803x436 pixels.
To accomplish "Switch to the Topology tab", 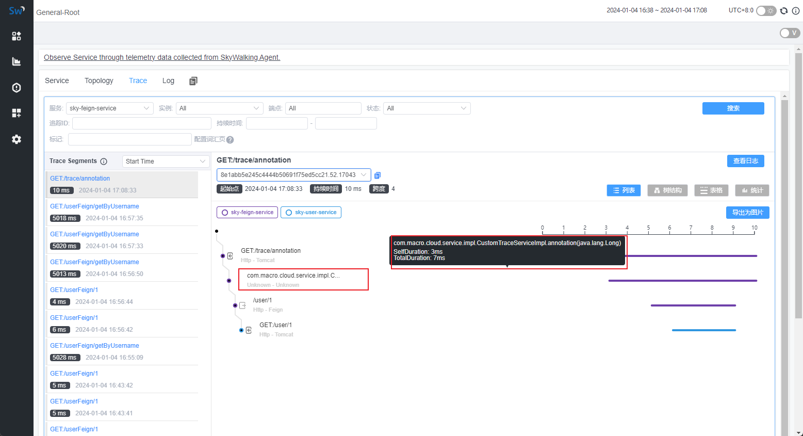I will (x=99, y=80).
